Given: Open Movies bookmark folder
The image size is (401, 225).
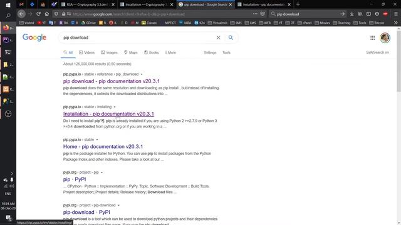Looking at the screenshot, I should pyautogui.click(x=322, y=22).
